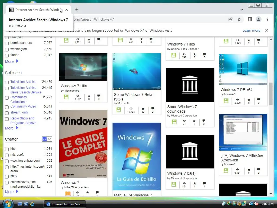Check the florida filter
Viewport: 277px width, 208px height.
[x=7, y=56]
